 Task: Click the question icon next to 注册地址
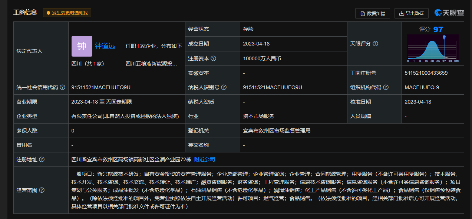[x=42, y=159]
